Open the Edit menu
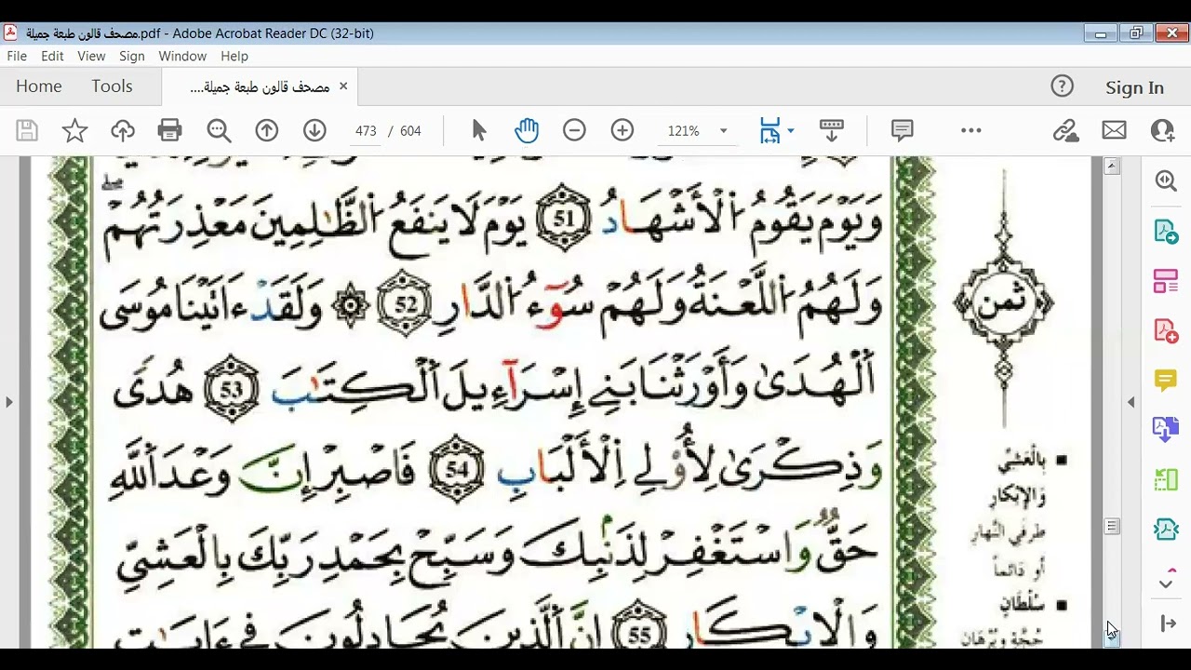Viewport: 1191px width, 670px height. (52, 56)
